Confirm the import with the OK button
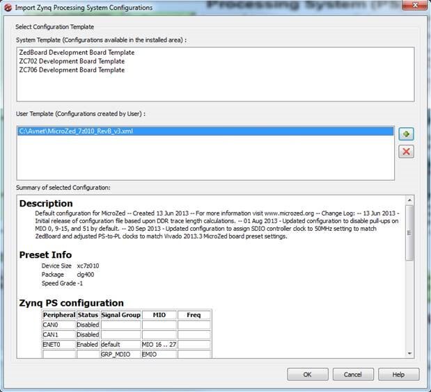 (308, 375)
